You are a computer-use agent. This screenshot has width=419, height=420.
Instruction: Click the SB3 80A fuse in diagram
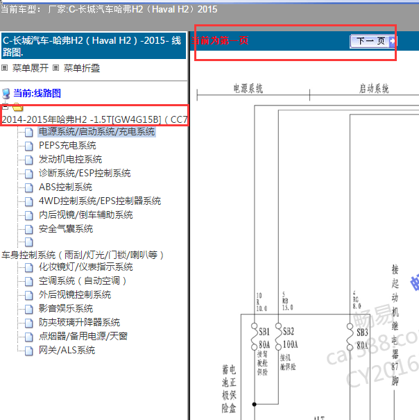point(357,338)
